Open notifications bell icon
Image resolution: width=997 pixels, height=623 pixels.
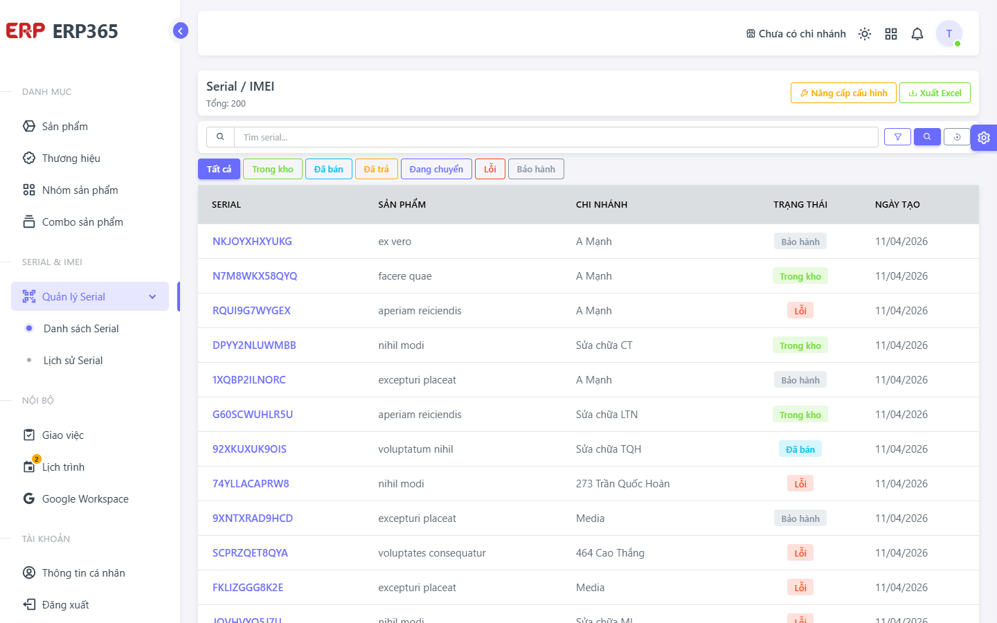(x=917, y=34)
